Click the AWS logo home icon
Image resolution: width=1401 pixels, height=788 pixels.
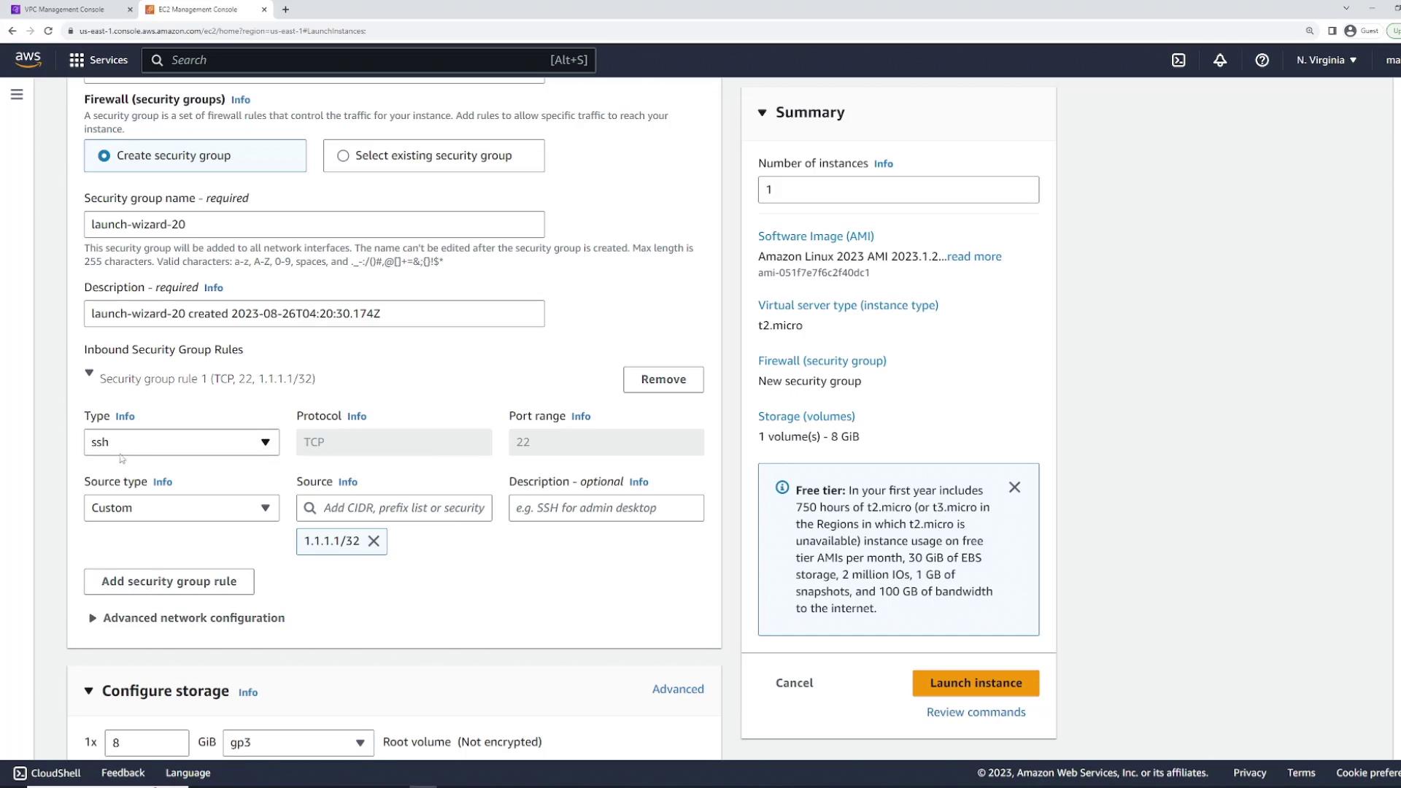coord(28,60)
